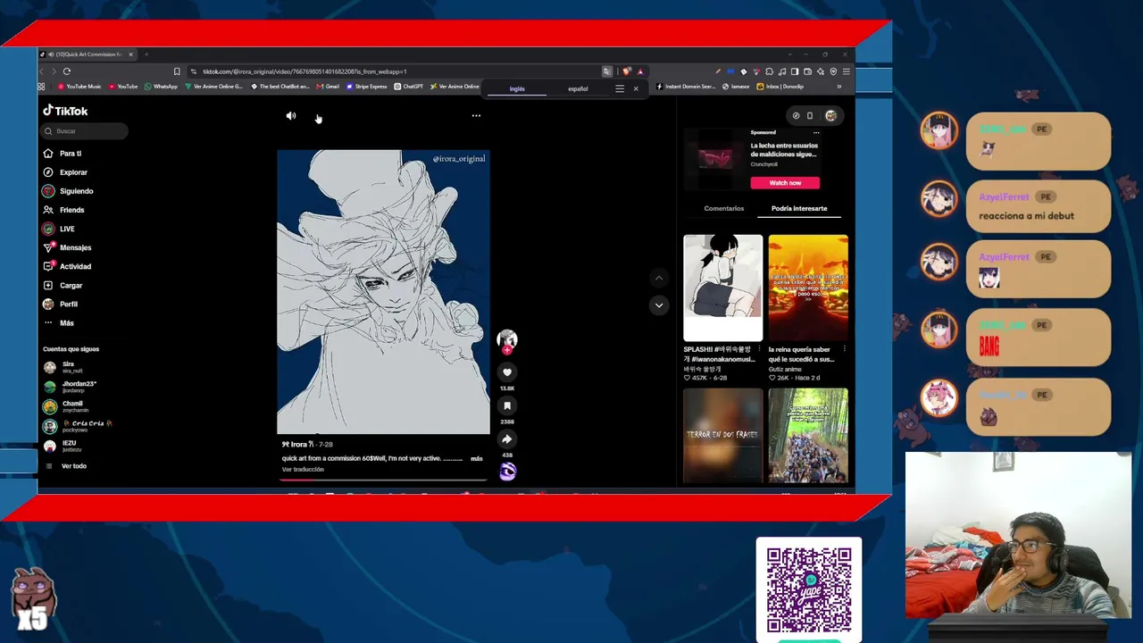Open followed account Jhordan23
Image resolution: width=1143 pixels, height=643 pixels.
pyautogui.click(x=71, y=386)
